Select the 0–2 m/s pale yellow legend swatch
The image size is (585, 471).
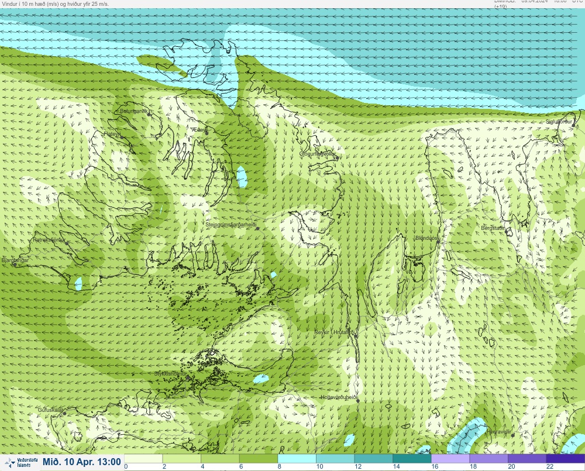[143, 458]
